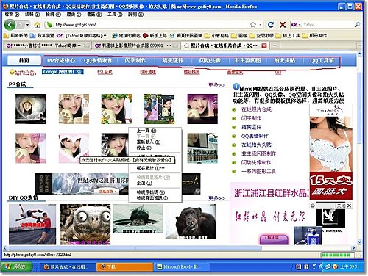
Task: Open the 檢視 menu
Action: (x=53, y=15)
